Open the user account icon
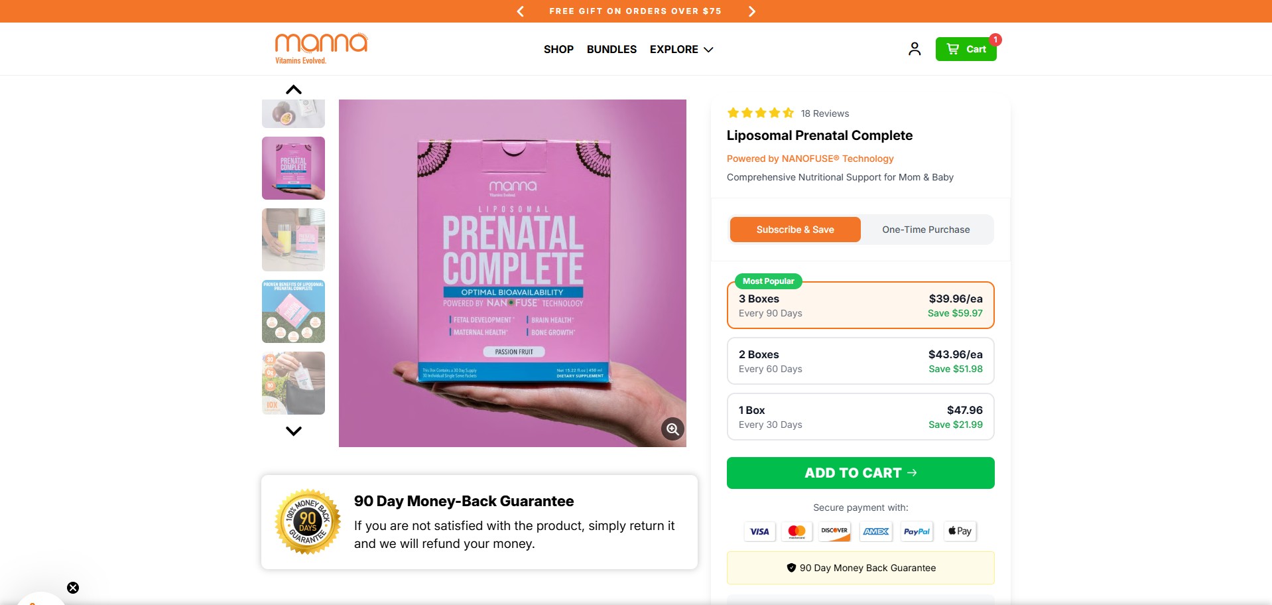This screenshot has width=1272, height=605. [915, 49]
